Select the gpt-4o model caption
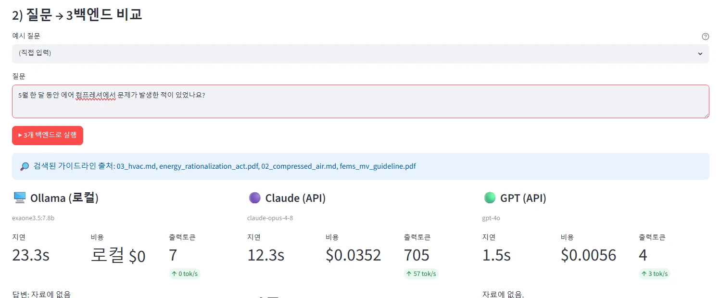Screen dimensions: 719x298 click(x=492, y=218)
